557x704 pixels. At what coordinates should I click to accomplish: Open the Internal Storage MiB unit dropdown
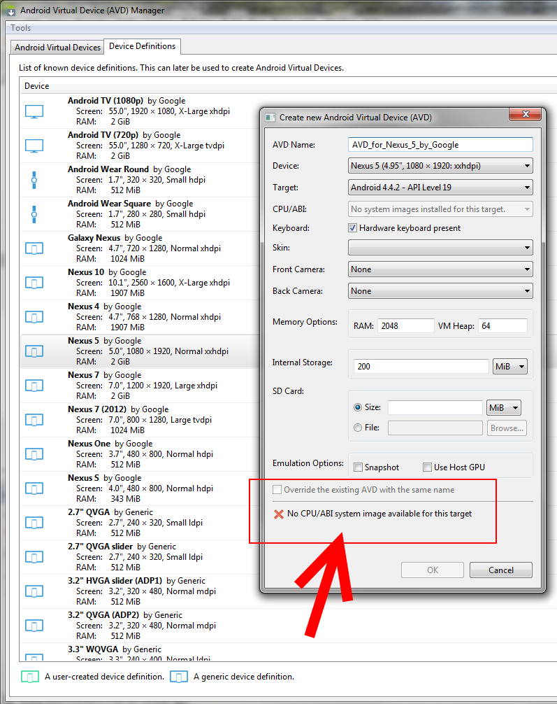pyautogui.click(x=510, y=367)
